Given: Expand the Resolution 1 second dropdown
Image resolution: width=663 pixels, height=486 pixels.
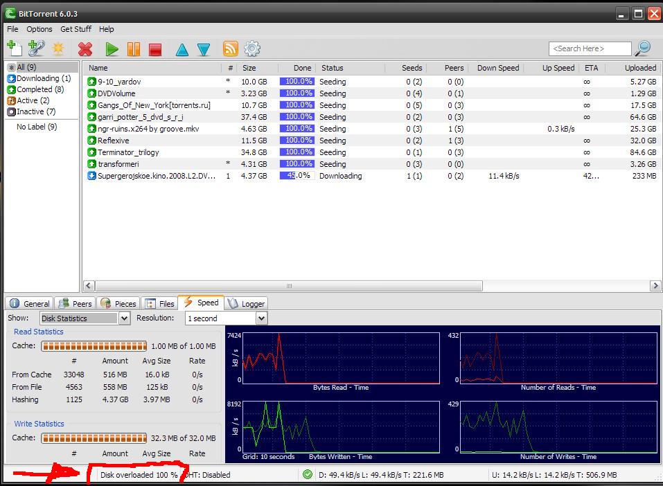Looking at the screenshot, I should point(260,318).
